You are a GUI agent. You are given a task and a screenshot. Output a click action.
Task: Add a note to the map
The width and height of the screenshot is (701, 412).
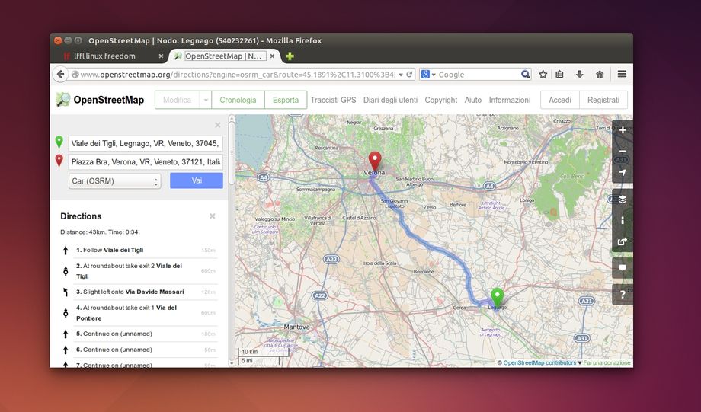point(623,268)
